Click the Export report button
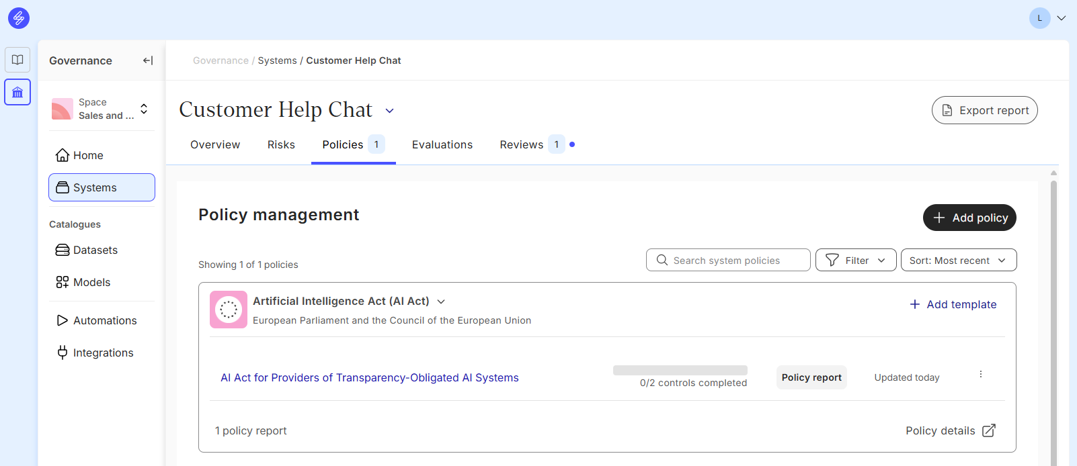Viewport: 1077px width, 466px height. point(984,110)
